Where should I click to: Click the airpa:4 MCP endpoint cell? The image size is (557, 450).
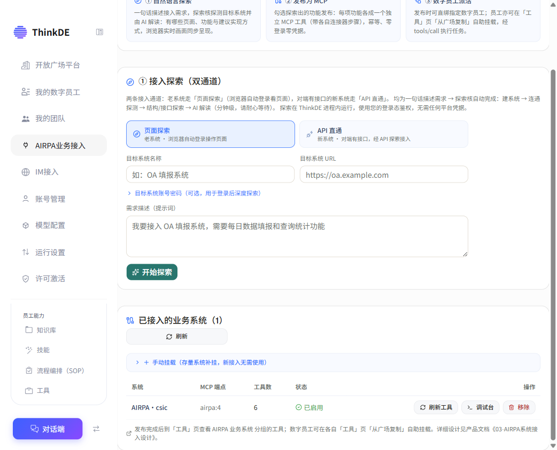(210, 408)
